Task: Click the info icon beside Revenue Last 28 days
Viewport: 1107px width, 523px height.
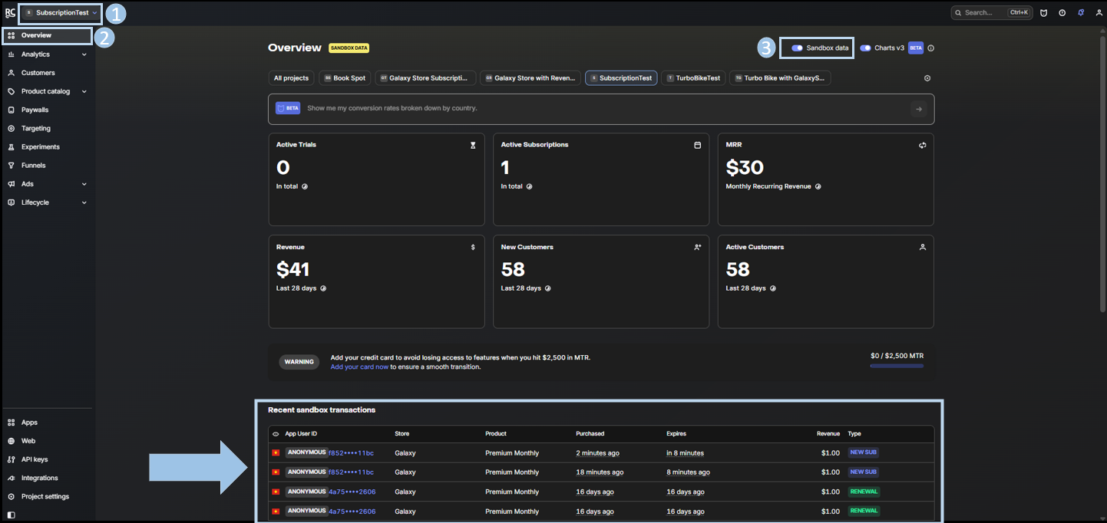Action: pyautogui.click(x=323, y=288)
